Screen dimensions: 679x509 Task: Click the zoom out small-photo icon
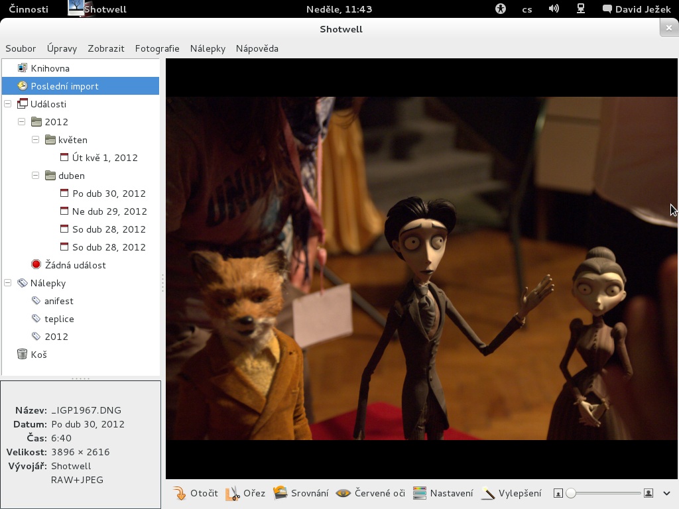[x=558, y=493]
